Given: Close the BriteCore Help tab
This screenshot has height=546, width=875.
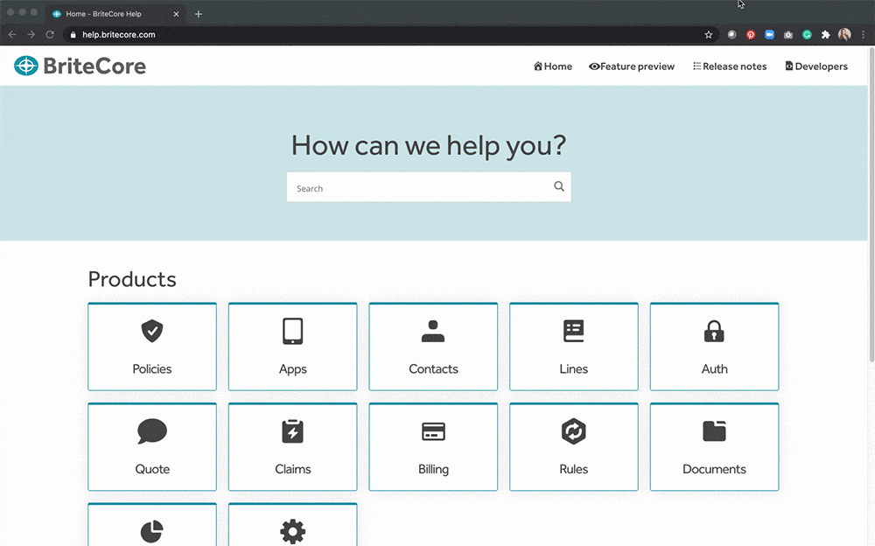Looking at the screenshot, I should (177, 14).
